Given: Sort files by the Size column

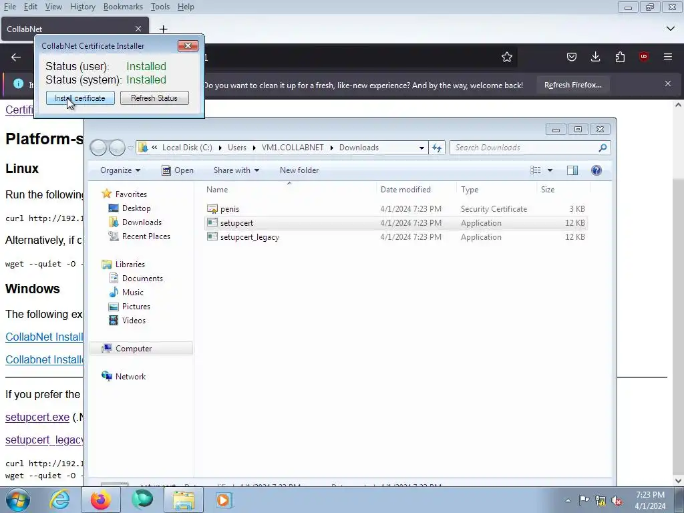Looking at the screenshot, I should (x=548, y=190).
